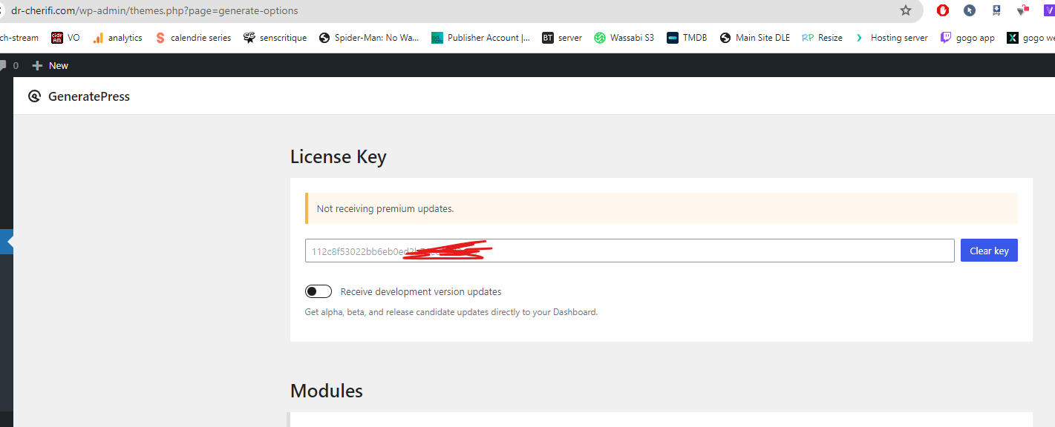Open the New content menu in the admin bar

coord(50,65)
